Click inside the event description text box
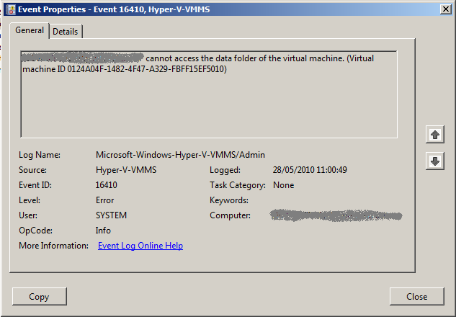The image size is (456, 317). [208, 108]
